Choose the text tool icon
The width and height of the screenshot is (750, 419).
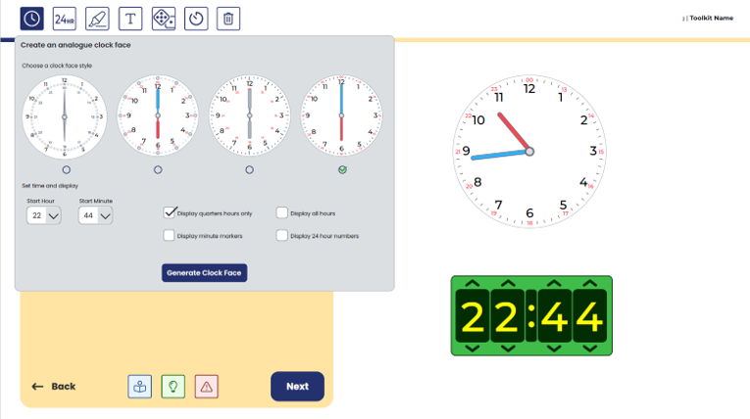(x=130, y=19)
